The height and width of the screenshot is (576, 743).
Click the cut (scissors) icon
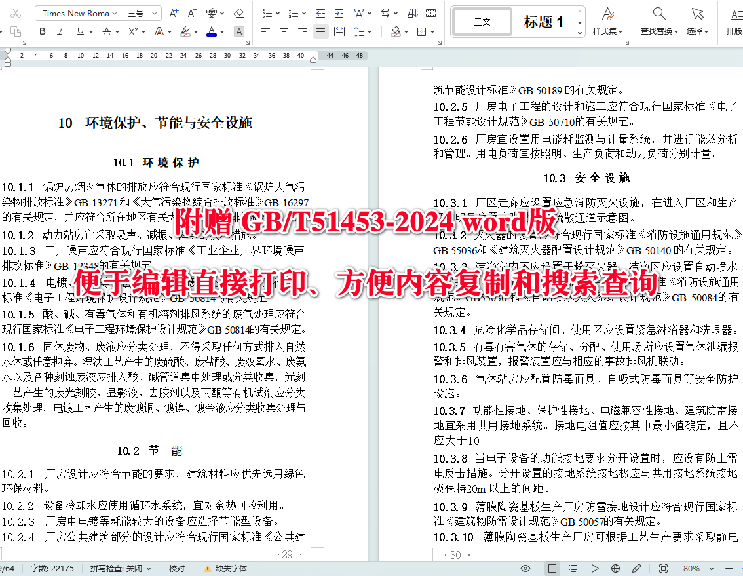click(15, 12)
